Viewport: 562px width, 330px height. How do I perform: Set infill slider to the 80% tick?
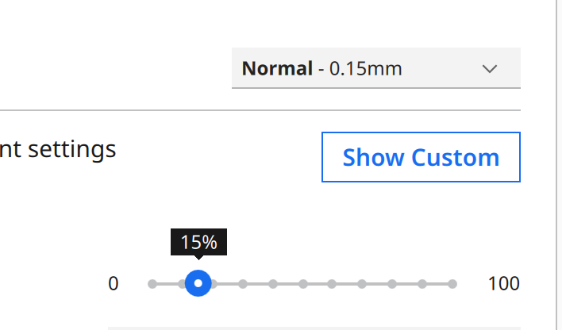[392, 283]
